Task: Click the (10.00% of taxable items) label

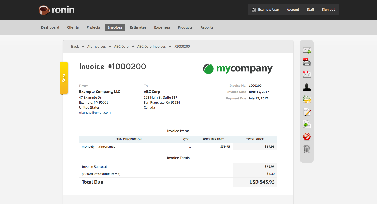Action: 101,174
